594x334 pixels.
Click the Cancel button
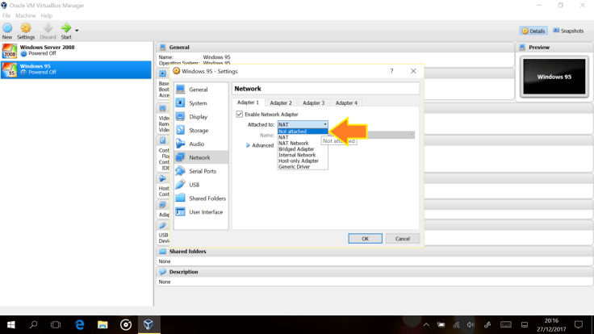click(402, 239)
